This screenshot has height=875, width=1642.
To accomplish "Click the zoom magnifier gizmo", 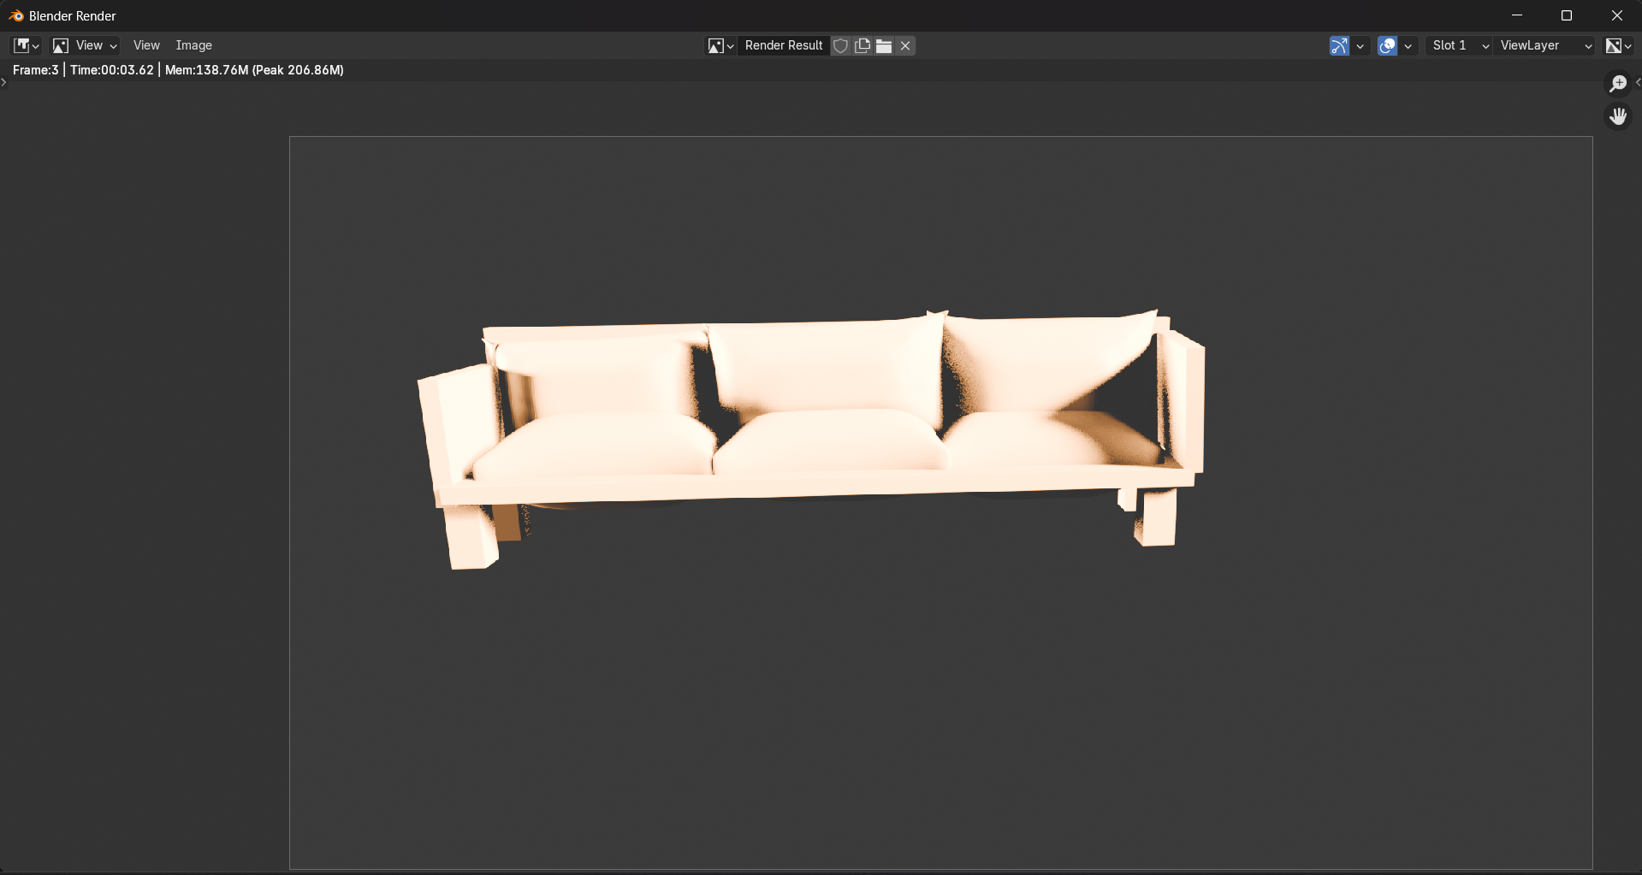I will pos(1617,83).
